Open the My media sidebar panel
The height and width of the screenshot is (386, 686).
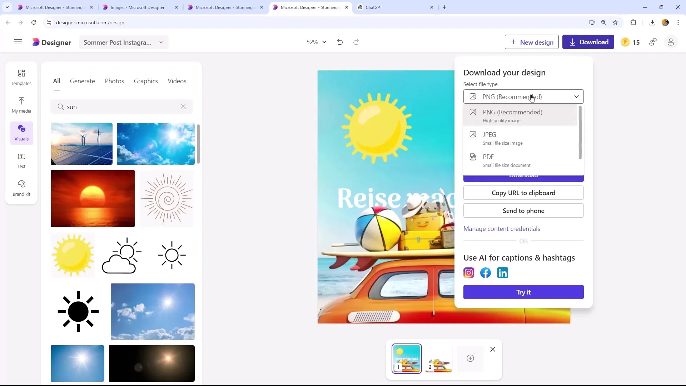[x=21, y=105]
